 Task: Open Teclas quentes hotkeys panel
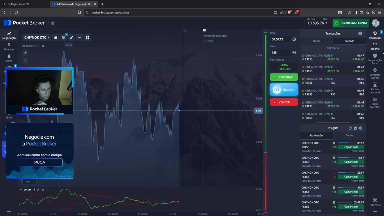click(375, 103)
